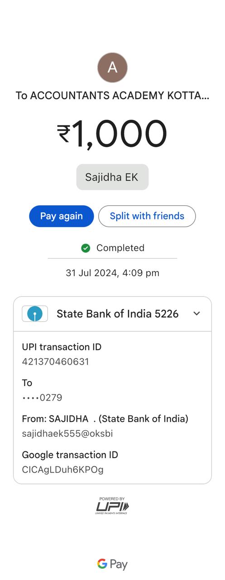Tap the Sajidha EK name chip
The height and width of the screenshot is (580, 225).
112,177
